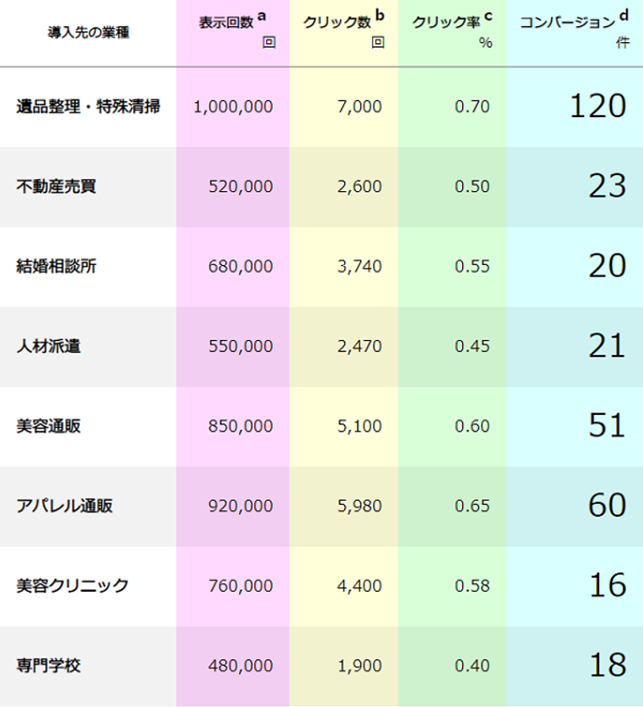
Task: Select the 結婚相談所 row label
Action: click(56, 266)
